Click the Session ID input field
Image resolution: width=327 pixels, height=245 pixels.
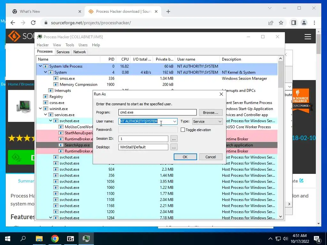click(x=143, y=139)
